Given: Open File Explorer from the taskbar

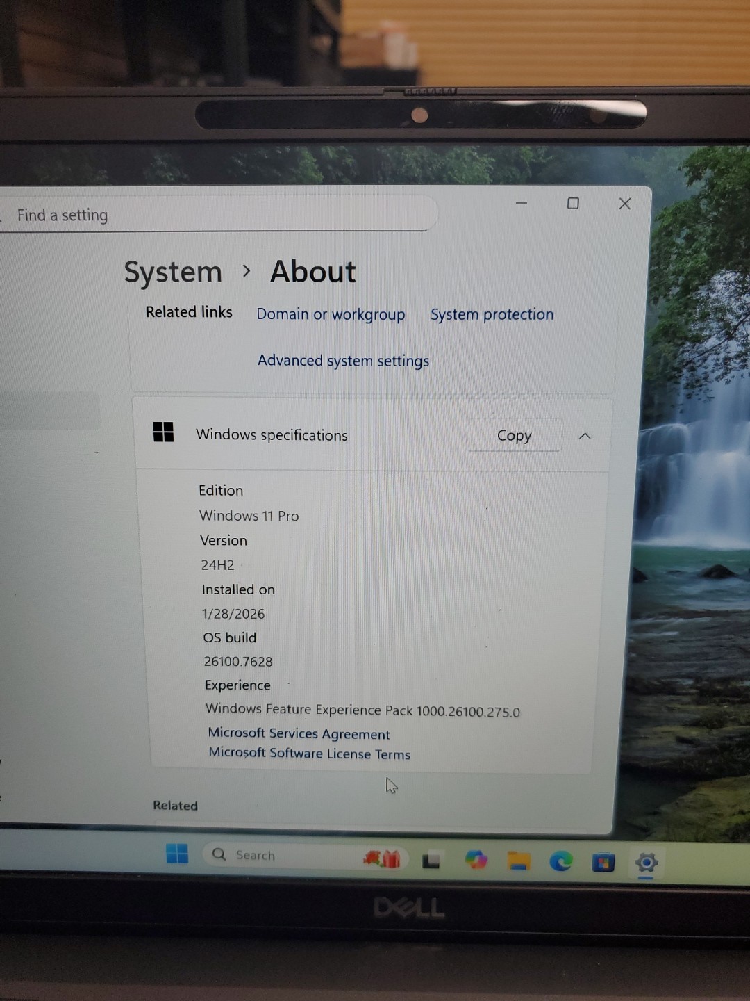Looking at the screenshot, I should (x=519, y=861).
